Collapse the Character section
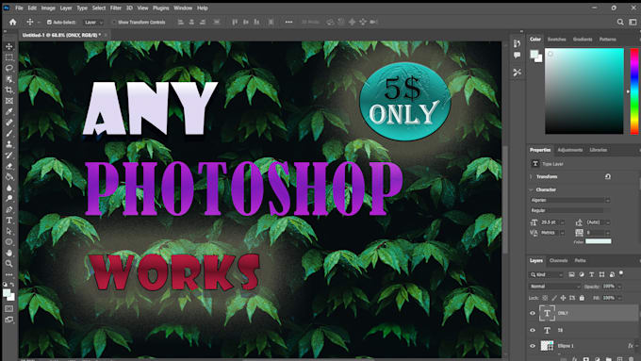This screenshot has width=641, height=361. click(531, 189)
